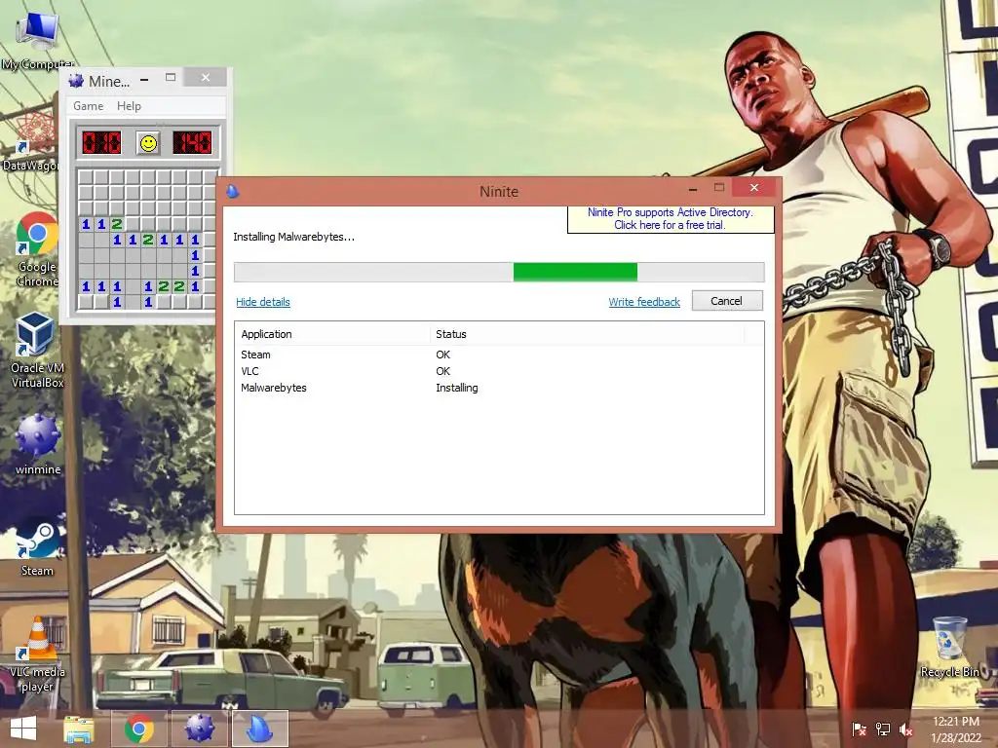Click the Minesweeper title bar mine icon

click(76, 81)
